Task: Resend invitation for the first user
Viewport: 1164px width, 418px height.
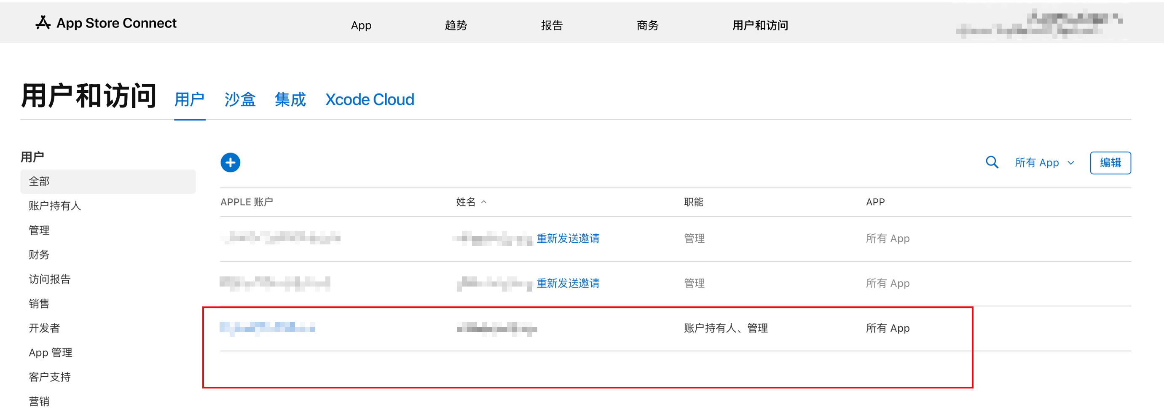Action: pyautogui.click(x=568, y=238)
